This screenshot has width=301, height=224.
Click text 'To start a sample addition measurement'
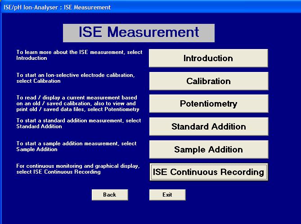(67, 143)
